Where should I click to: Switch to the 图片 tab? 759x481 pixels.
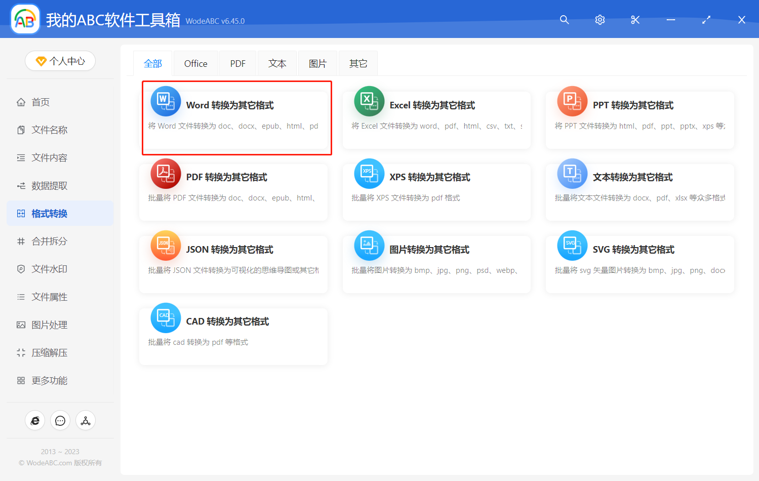click(x=317, y=63)
